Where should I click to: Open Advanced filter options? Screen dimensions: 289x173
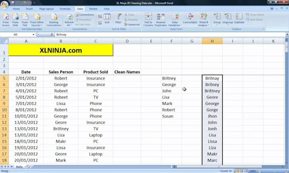[x=132, y=25]
